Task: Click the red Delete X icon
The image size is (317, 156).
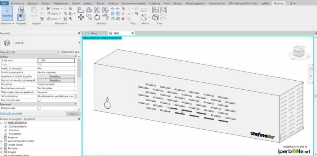Action: [123, 19]
